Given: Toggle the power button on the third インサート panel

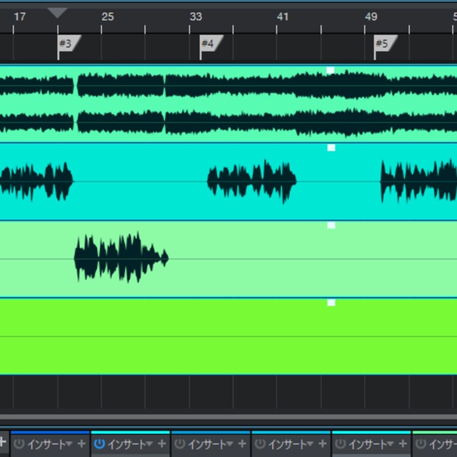Looking at the screenshot, I should click(179, 444).
